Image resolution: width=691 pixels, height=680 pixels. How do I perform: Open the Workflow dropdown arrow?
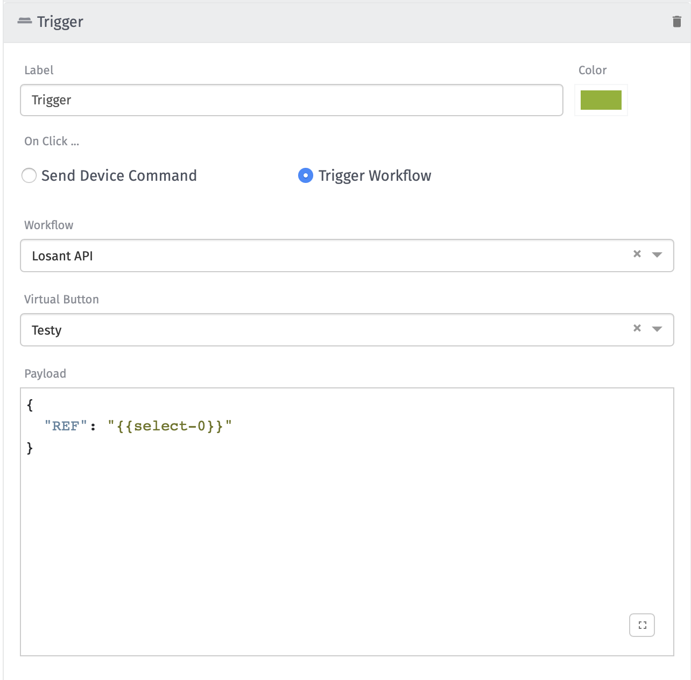(x=657, y=254)
